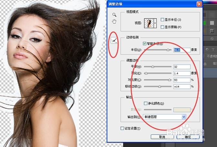Image resolution: width=217 pixels, height=147 pixels.
Task: Click the contrast value field showing 93
Action: point(182,80)
